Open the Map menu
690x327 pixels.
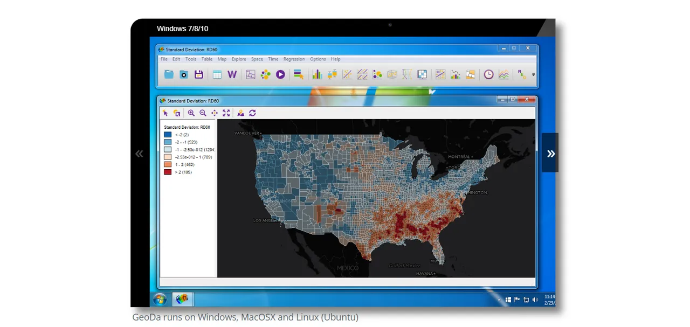[222, 59]
